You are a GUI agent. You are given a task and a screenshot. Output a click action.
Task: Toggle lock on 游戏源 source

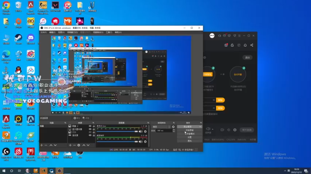pyautogui.click(x=94, y=135)
